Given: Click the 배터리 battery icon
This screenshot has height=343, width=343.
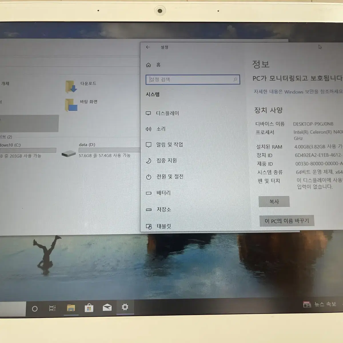Looking at the screenshot, I should (x=149, y=193).
